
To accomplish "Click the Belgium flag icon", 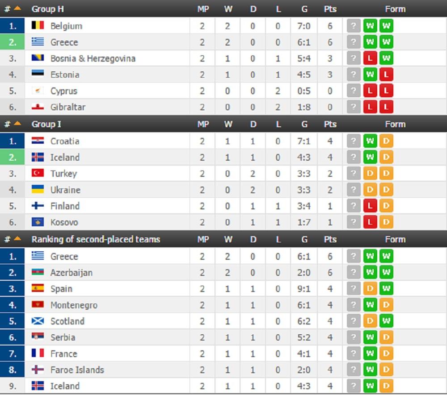I will [38, 25].
